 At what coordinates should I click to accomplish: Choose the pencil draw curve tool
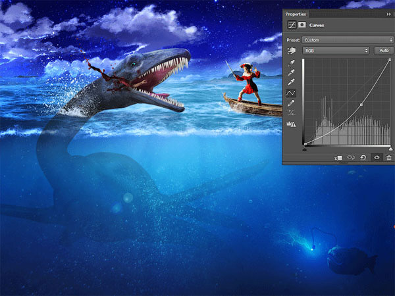pos(291,103)
